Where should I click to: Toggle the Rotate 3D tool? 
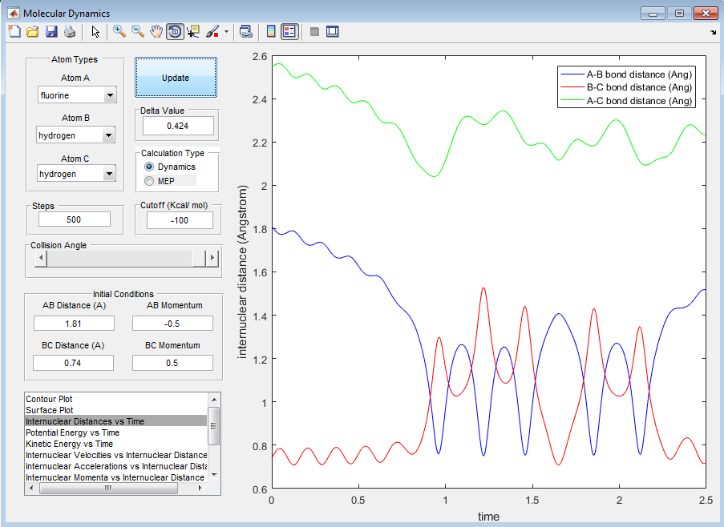(x=174, y=31)
